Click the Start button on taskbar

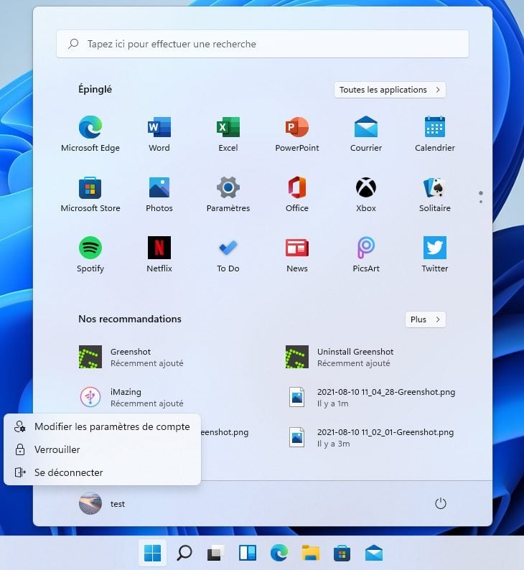point(153,553)
